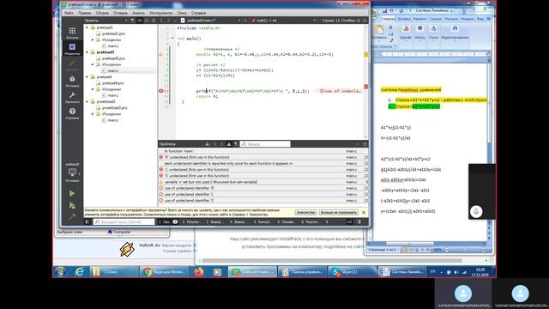The width and height of the screenshot is (549, 309).
Task: Click the Word zoom slider in status bar
Action: click(464, 250)
